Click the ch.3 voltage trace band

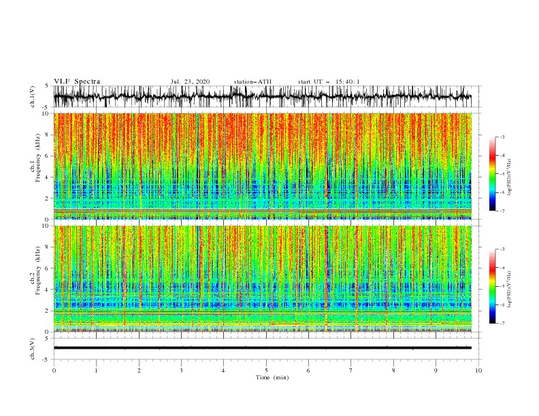point(262,348)
